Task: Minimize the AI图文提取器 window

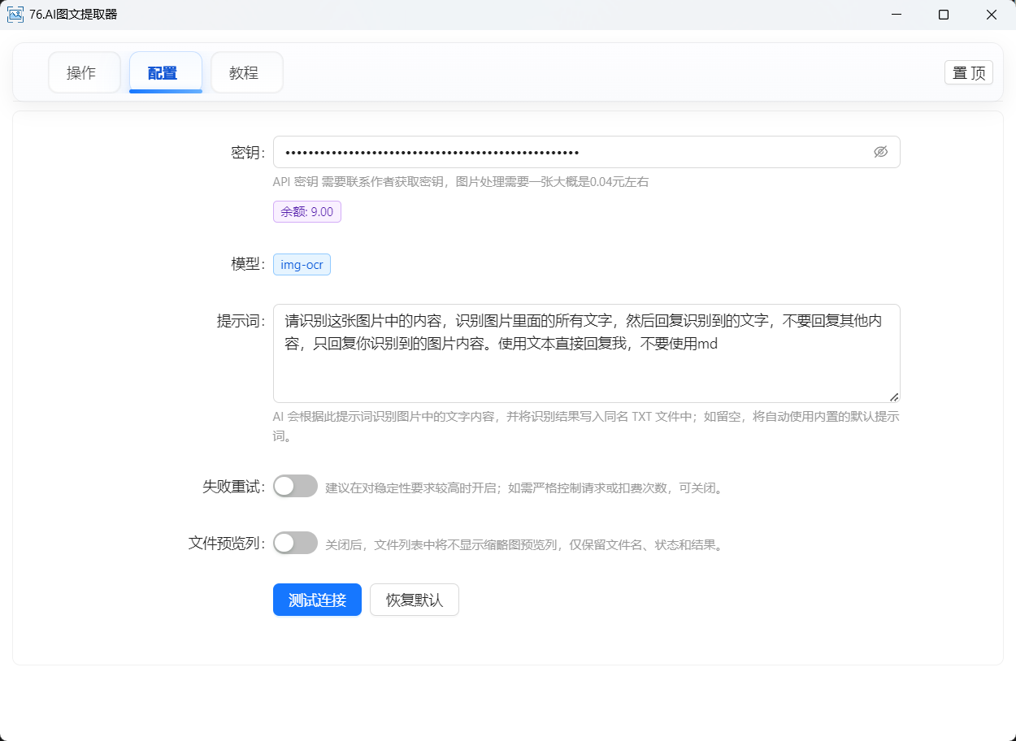Action: point(897,15)
